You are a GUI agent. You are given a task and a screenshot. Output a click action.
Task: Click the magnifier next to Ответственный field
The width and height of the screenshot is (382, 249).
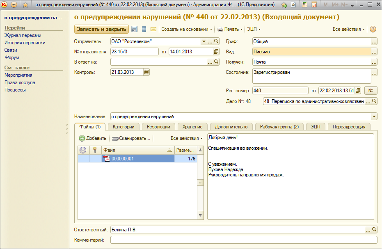(374, 229)
